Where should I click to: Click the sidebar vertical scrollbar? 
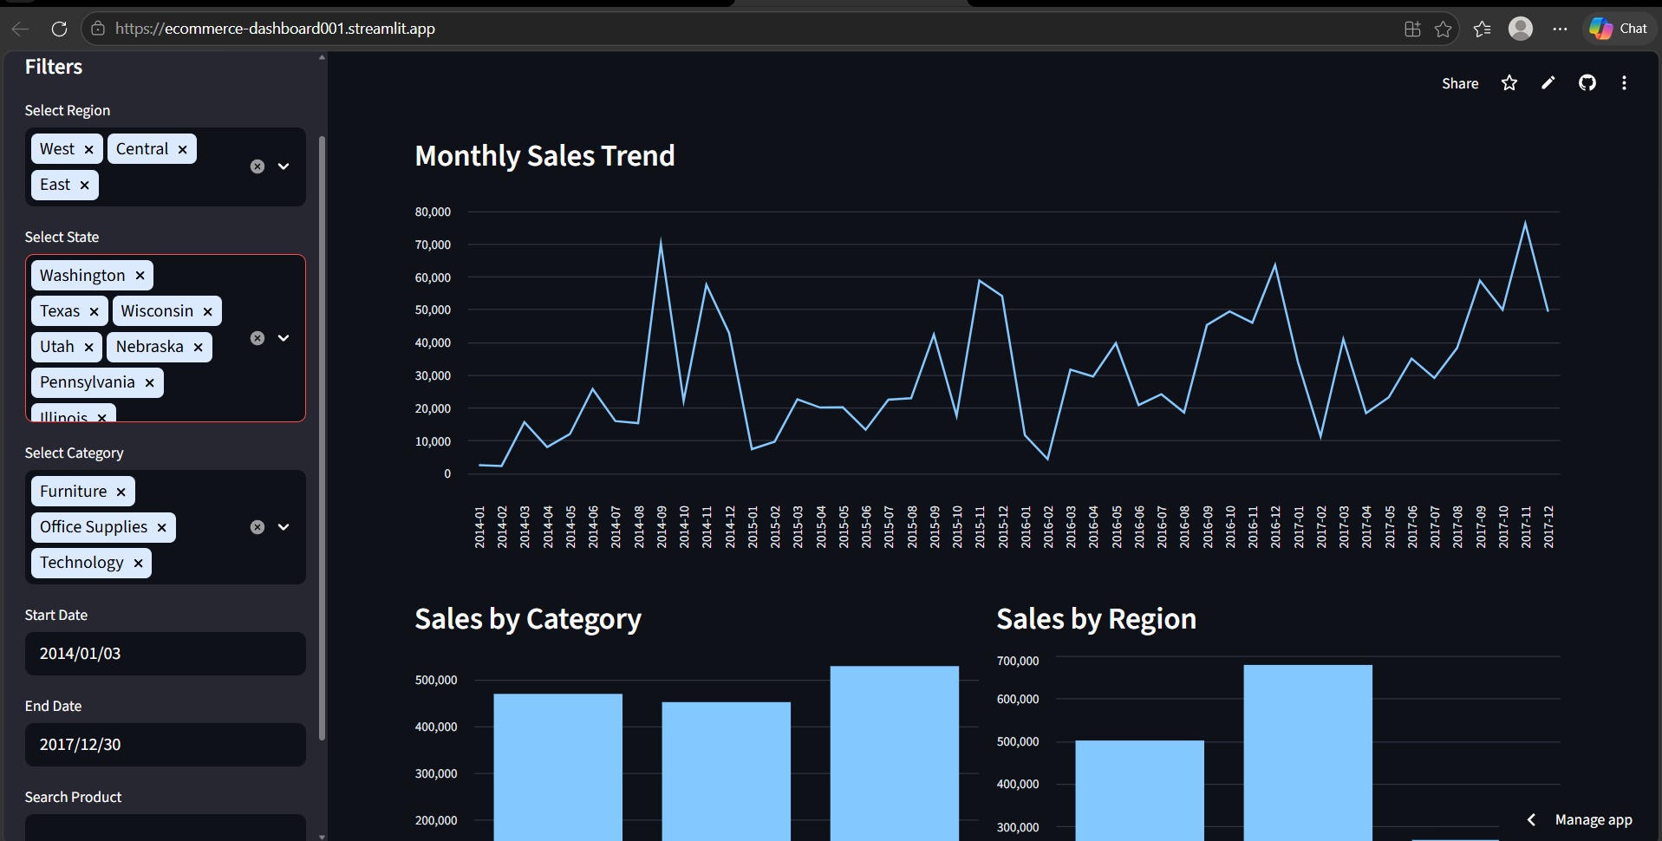click(323, 438)
